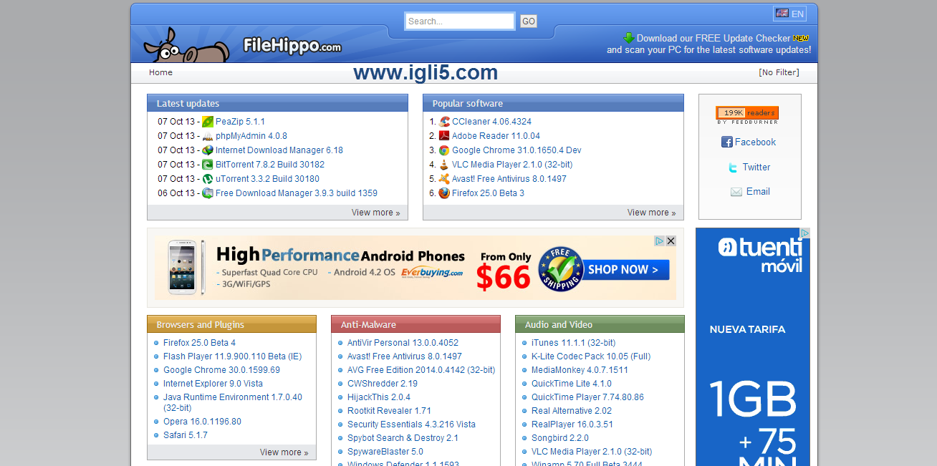Open the iTunes 11.1.1 (32-bit) link

tap(573, 343)
